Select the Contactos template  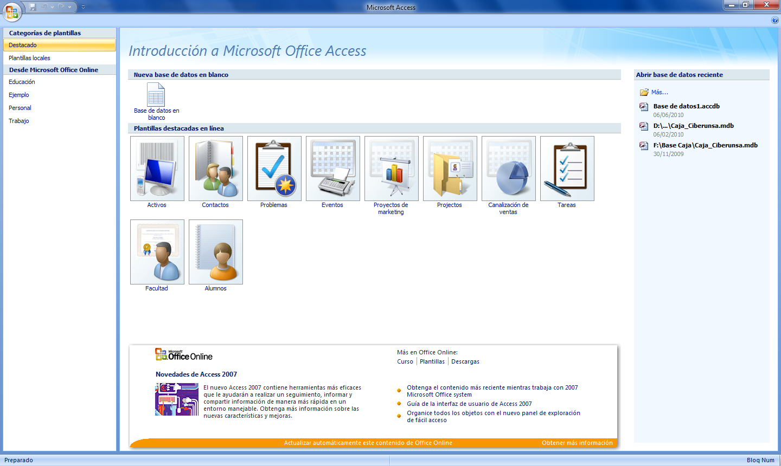click(215, 169)
